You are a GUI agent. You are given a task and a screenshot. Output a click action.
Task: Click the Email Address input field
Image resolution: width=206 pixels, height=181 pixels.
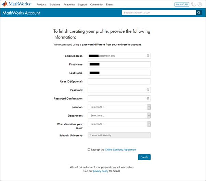119,56
